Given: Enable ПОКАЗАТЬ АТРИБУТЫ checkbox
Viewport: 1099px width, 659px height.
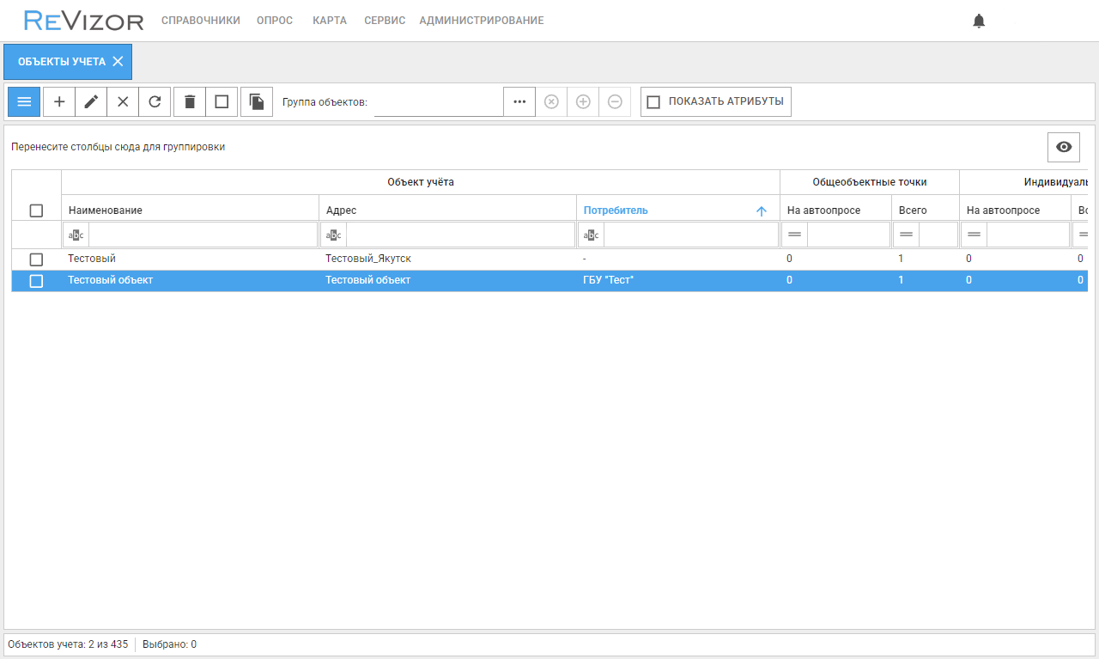Looking at the screenshot, I should click(653, 102).
